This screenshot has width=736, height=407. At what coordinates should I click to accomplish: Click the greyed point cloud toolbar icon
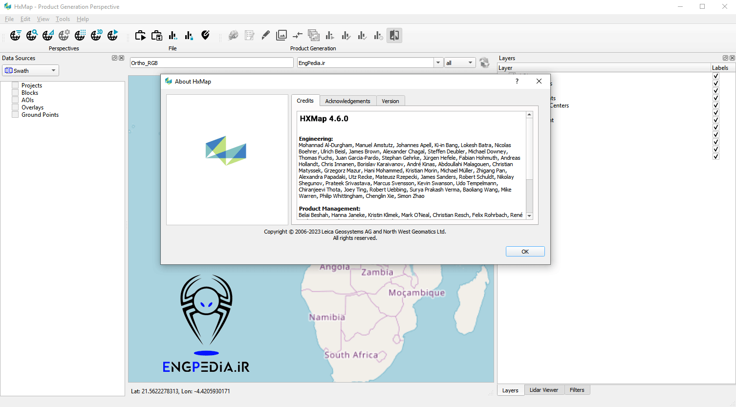click(234, 35)
